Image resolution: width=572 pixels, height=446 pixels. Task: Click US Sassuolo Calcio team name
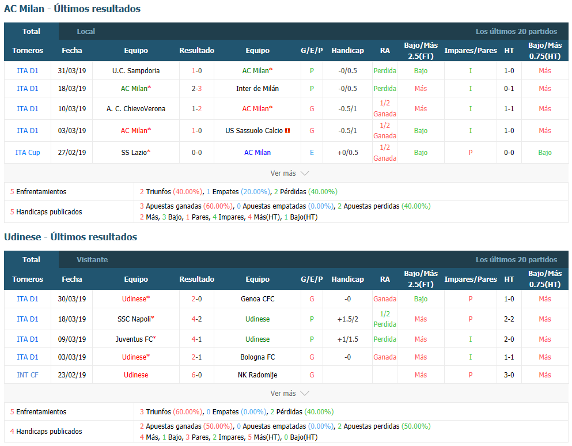254,131
